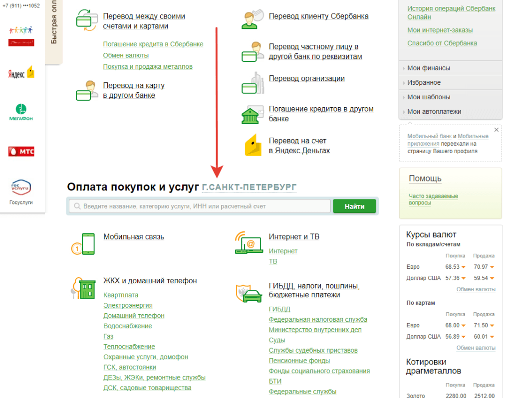Open the top-left Обмен валюты link
This screenshot has height=398, width=511.
coord(126,55)
